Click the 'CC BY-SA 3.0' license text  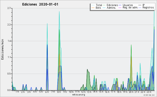pyautogui.click(x=149, y=95)
